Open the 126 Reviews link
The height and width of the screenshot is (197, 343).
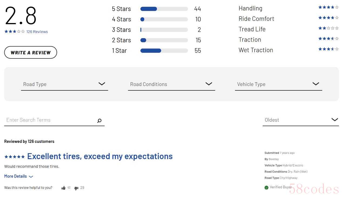(37, 32)
